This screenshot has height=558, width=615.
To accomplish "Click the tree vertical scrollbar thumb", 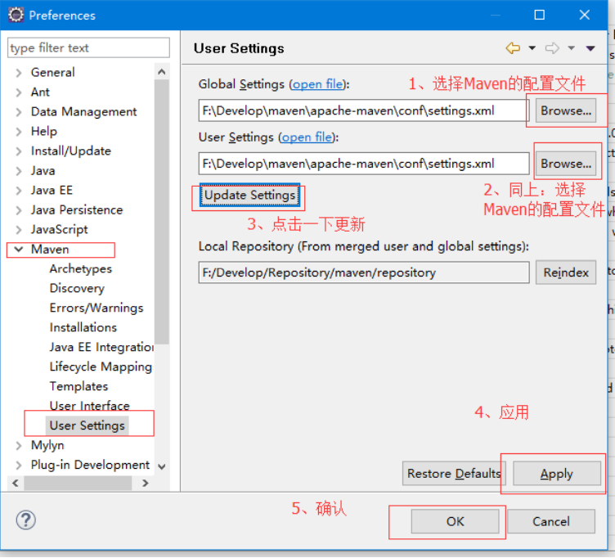I will (x=162, y=212).
